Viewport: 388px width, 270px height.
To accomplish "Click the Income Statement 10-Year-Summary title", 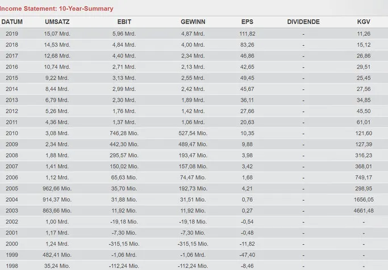I will 56,9.
